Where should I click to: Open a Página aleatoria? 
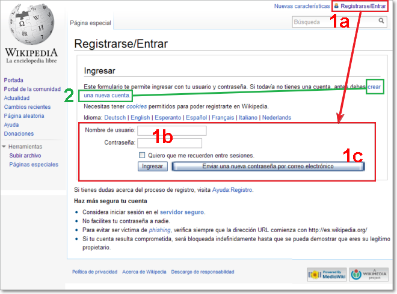24,116
